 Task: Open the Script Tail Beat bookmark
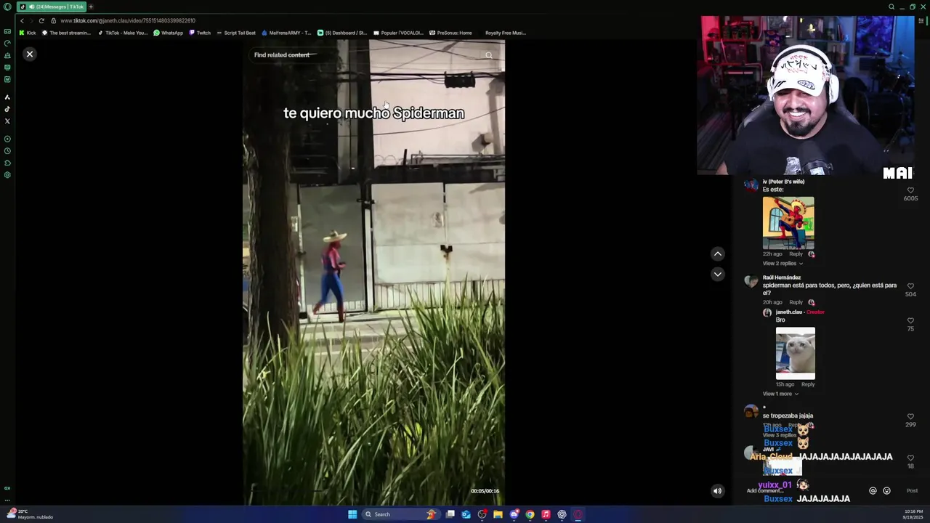coord(236,33)
